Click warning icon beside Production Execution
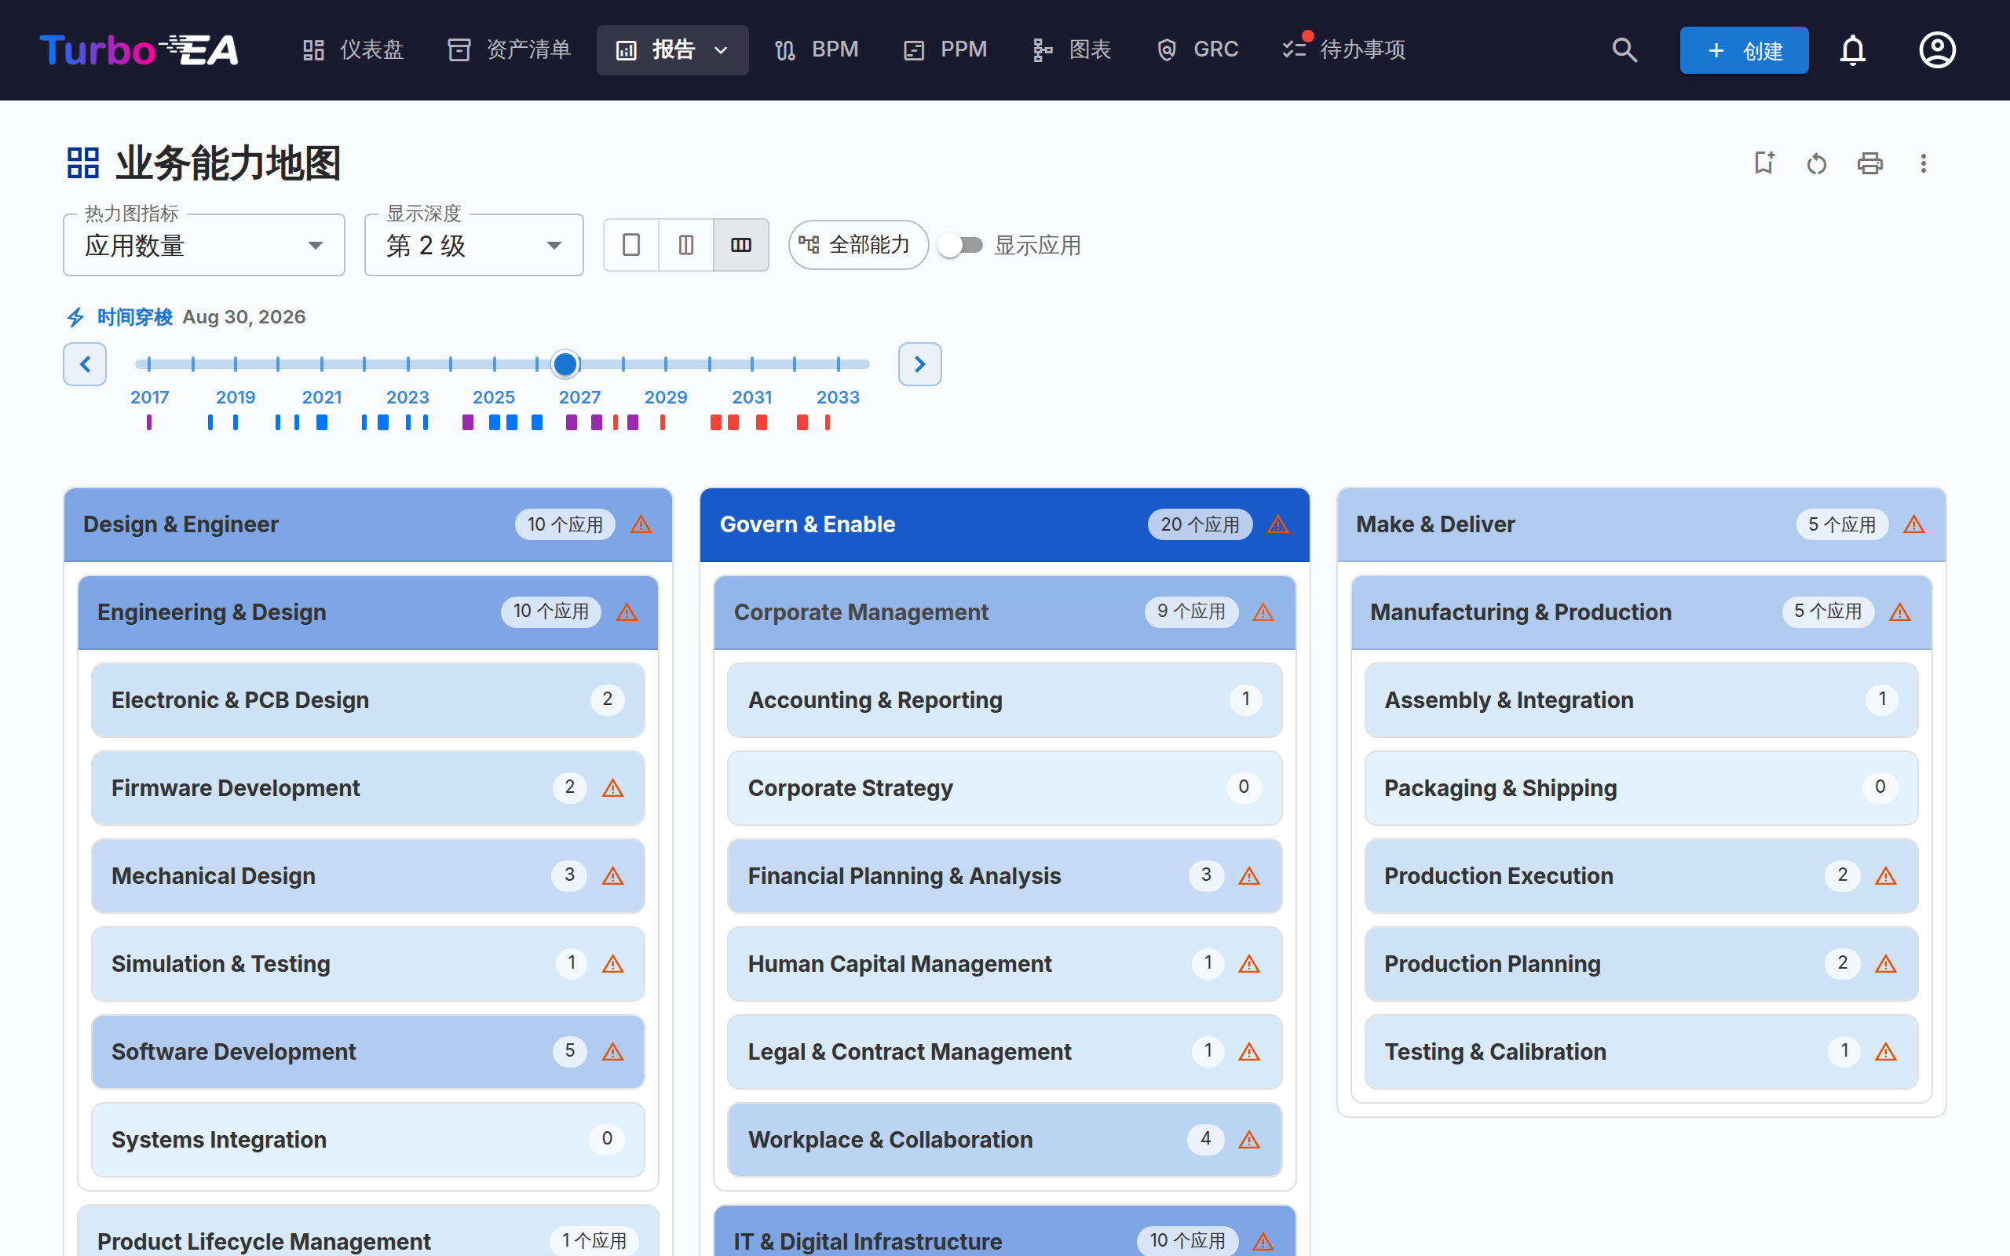Image resolution: width=2010 pixels, height=1256 pixels. tap(1886, 875)
